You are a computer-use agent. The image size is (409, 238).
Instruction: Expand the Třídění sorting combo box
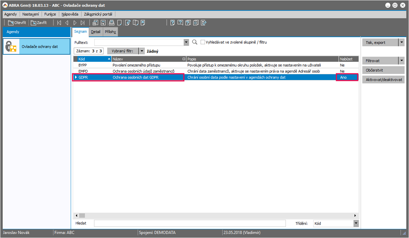[356, 223]
